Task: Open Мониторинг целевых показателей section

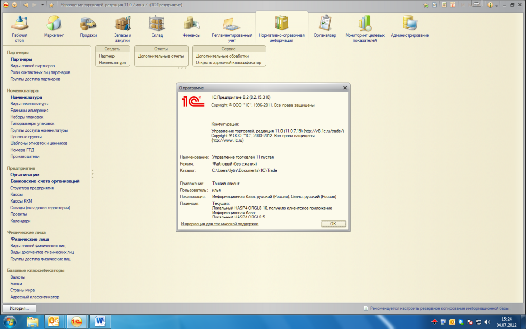Action: (x=365, y=29)
